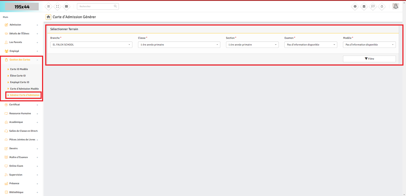
Task: Open the Examen dropdown
Action: pos(311,45)
